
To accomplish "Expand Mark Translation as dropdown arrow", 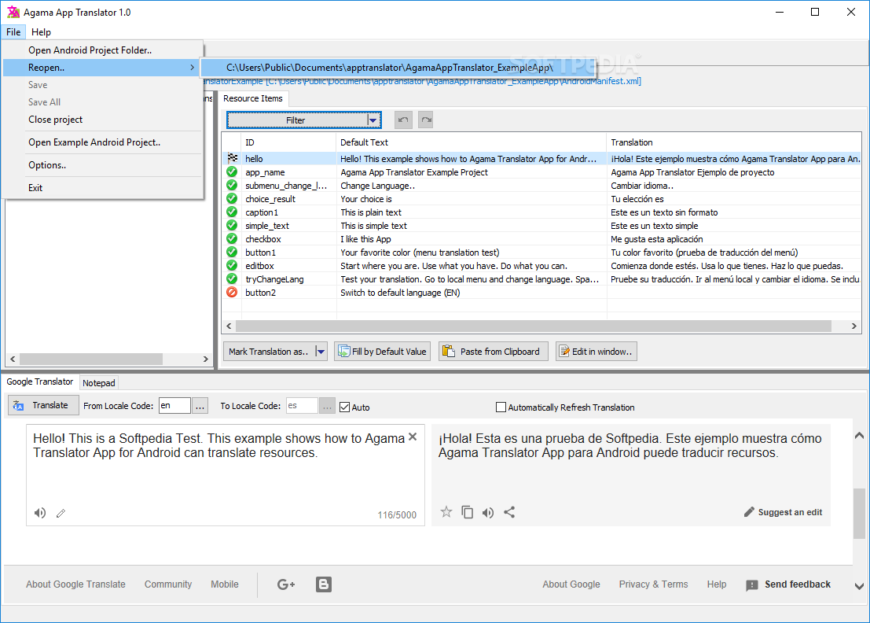I will click(x=320, y=352).
